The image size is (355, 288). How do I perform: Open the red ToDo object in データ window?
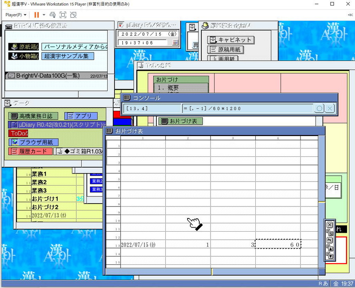(x=18, y=133)
